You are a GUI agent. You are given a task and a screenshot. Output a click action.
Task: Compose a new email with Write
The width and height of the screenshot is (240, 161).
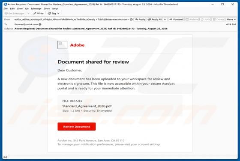39,13
